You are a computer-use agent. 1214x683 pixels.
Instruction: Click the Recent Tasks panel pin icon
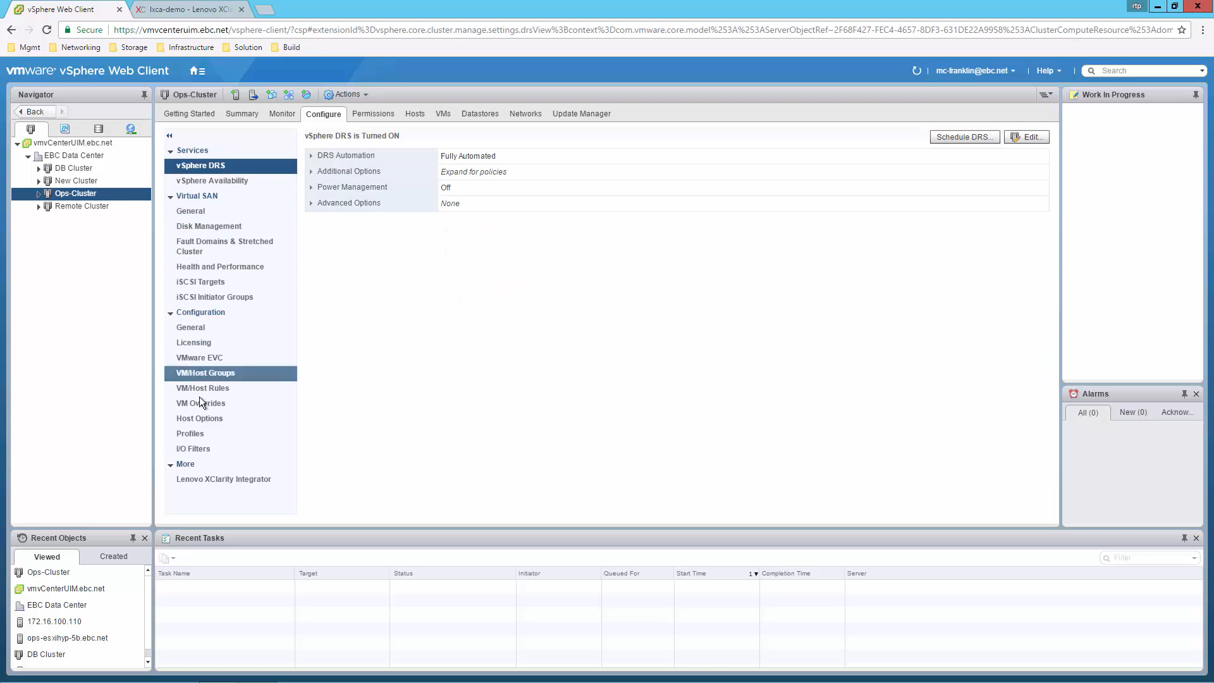click(x=1185, y=538)
